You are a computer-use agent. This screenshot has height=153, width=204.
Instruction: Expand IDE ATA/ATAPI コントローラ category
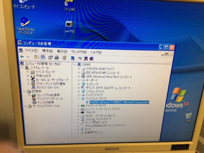tap(79, 73)
